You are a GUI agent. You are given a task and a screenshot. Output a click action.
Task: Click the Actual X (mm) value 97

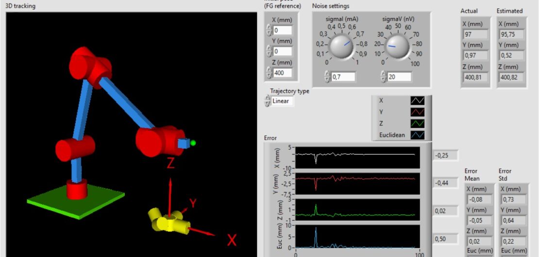[x=476, y=34]
